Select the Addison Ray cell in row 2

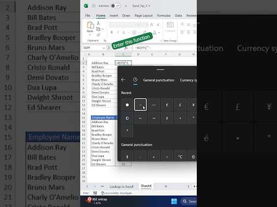(103, 63)
